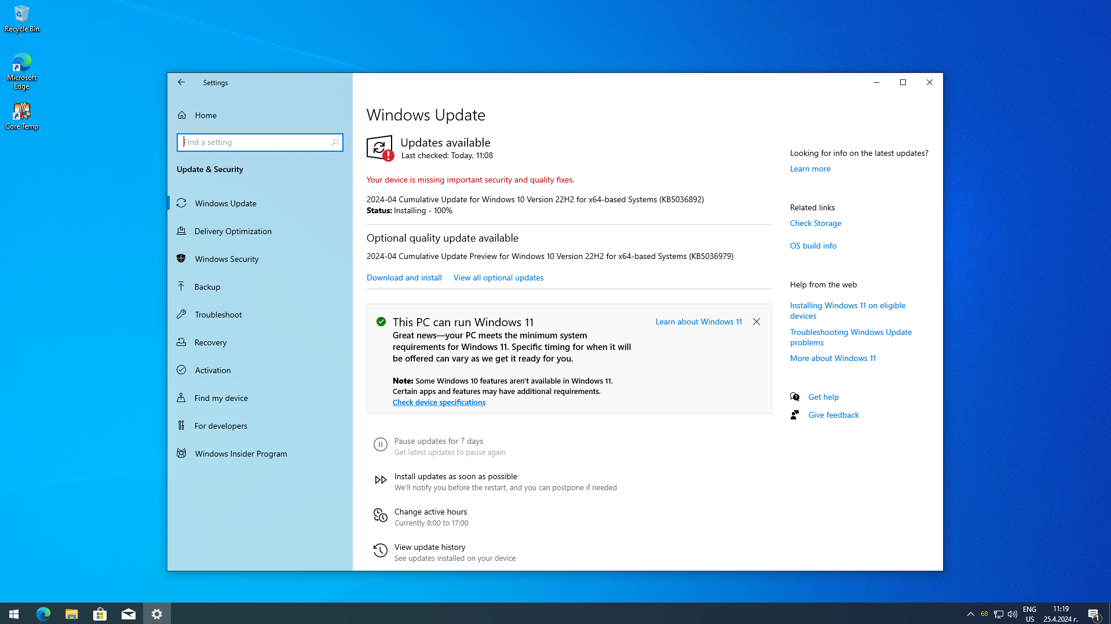Viewport: 1111px width, 624px height.
Task: Click the Windows Update sync icon in sidebar
Action: click(x=181, y=203)
